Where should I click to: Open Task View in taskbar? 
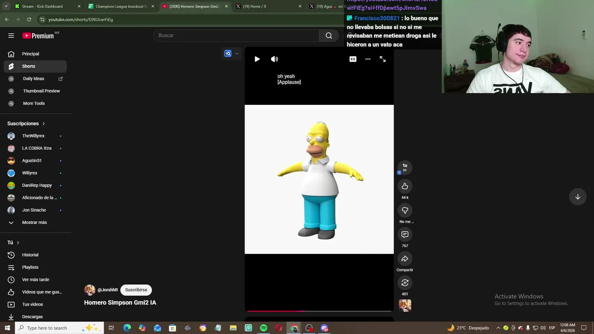(x=111, y=328)
